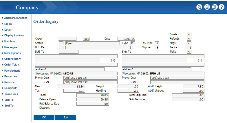The height and width of the screenshot is (123, 227).
Task: Click the Msgs flag box showing Y
Action: click(x=189, y=43)
